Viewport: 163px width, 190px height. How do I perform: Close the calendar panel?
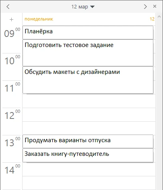(155, 6)
